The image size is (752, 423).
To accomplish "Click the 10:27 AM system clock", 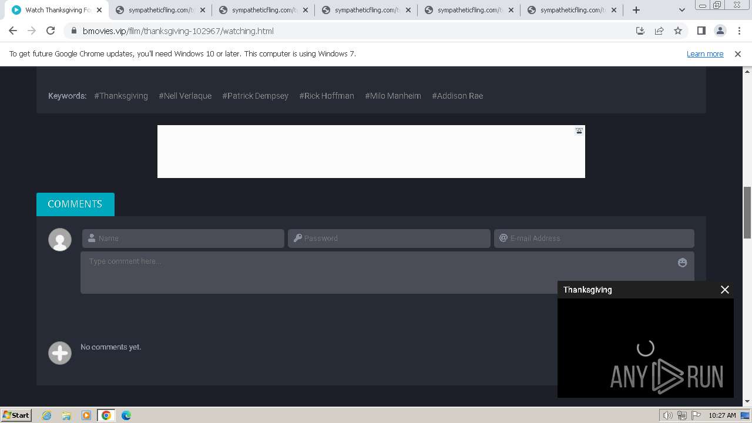I will [x=722, y=415].
